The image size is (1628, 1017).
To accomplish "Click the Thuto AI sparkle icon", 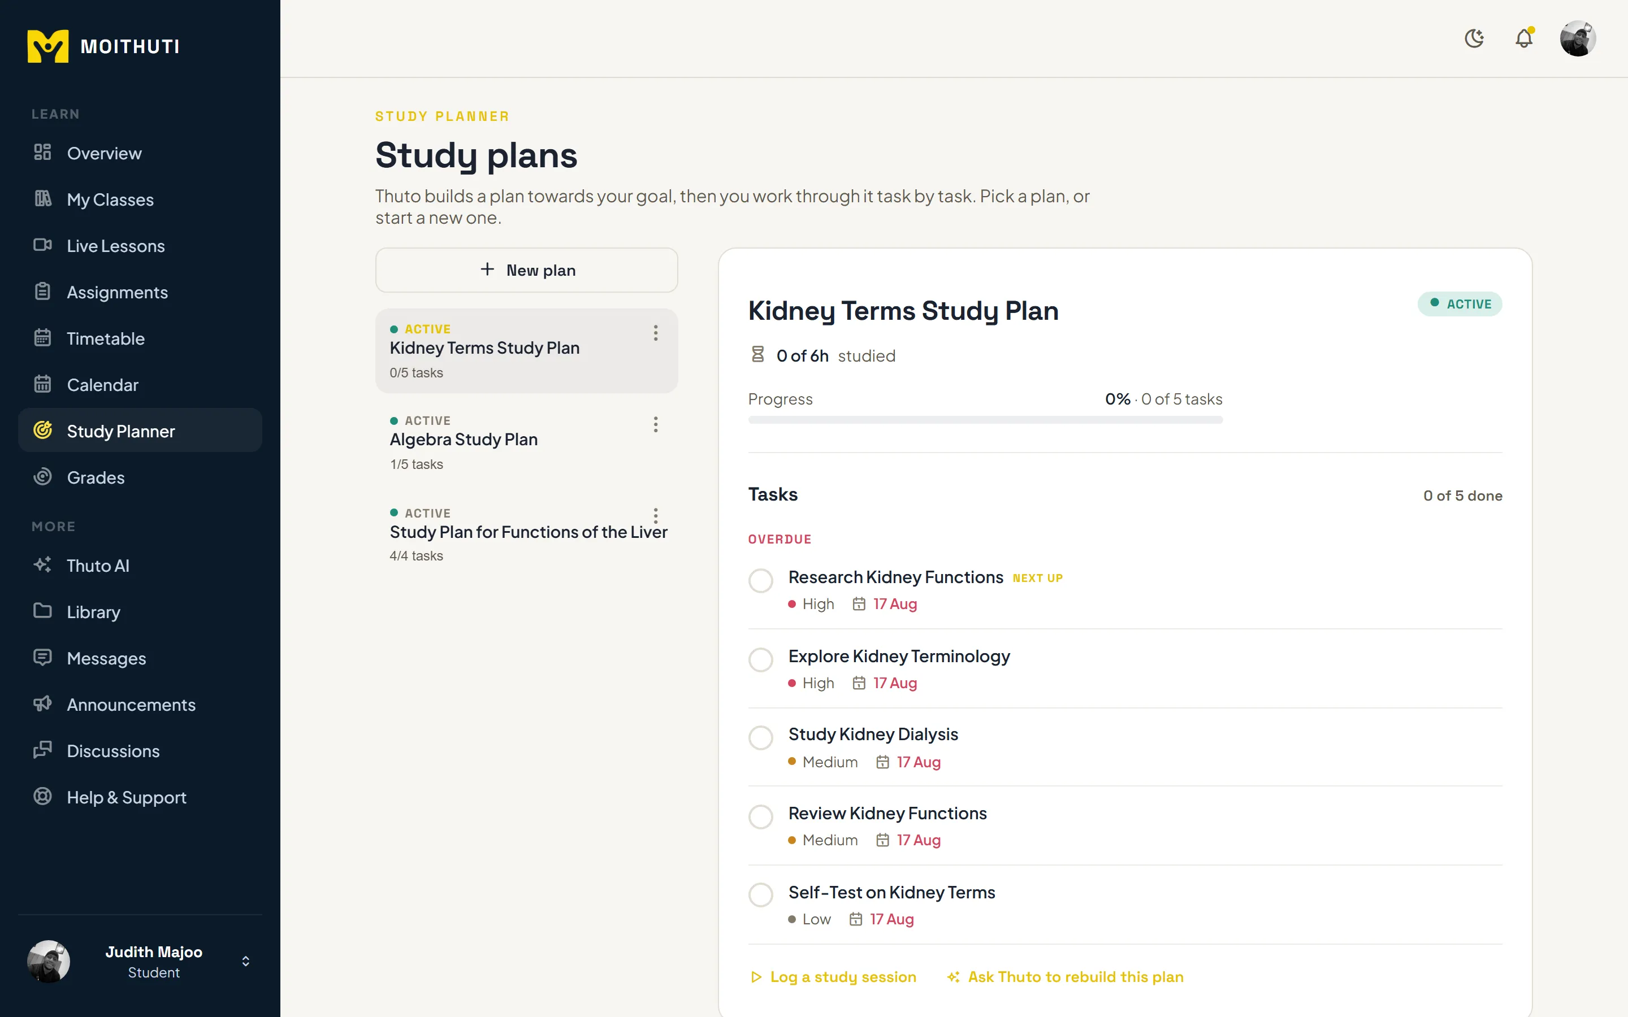I will (x=42, y=565).
